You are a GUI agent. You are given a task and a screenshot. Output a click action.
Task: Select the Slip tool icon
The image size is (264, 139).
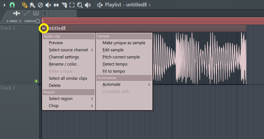[x=56, y=5]
